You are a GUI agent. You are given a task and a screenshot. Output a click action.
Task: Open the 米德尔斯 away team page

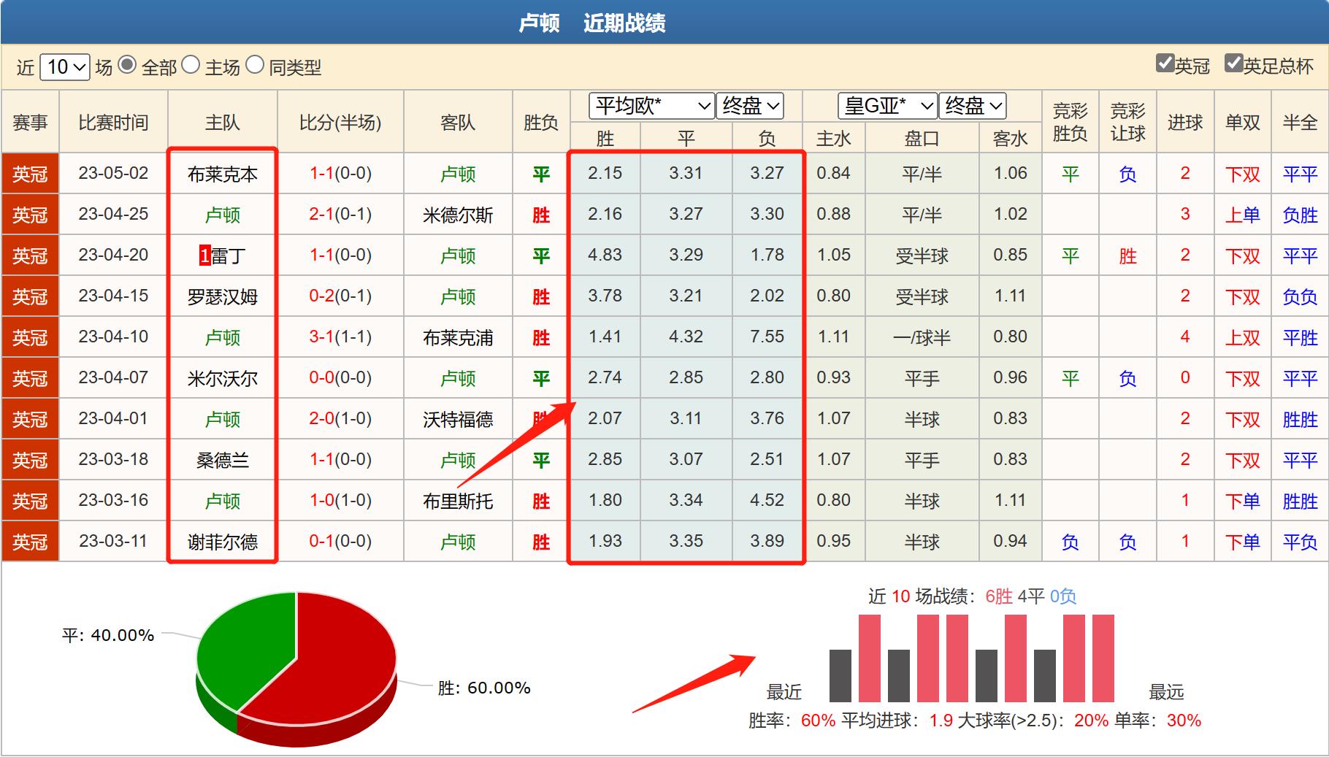point(458,214)
